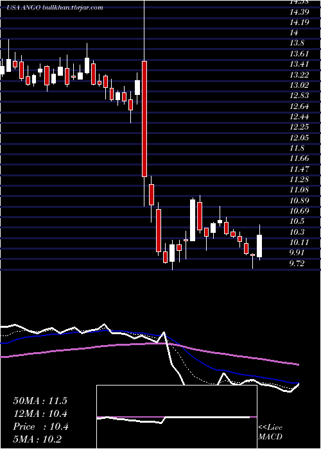Select the 11.08 price level label
The width and height of the screenshot is (321, 449).
click(x=299, y=190)
